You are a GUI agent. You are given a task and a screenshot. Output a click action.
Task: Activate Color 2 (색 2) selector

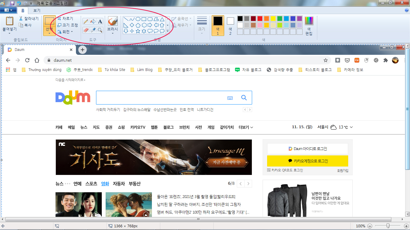(230, 25)
